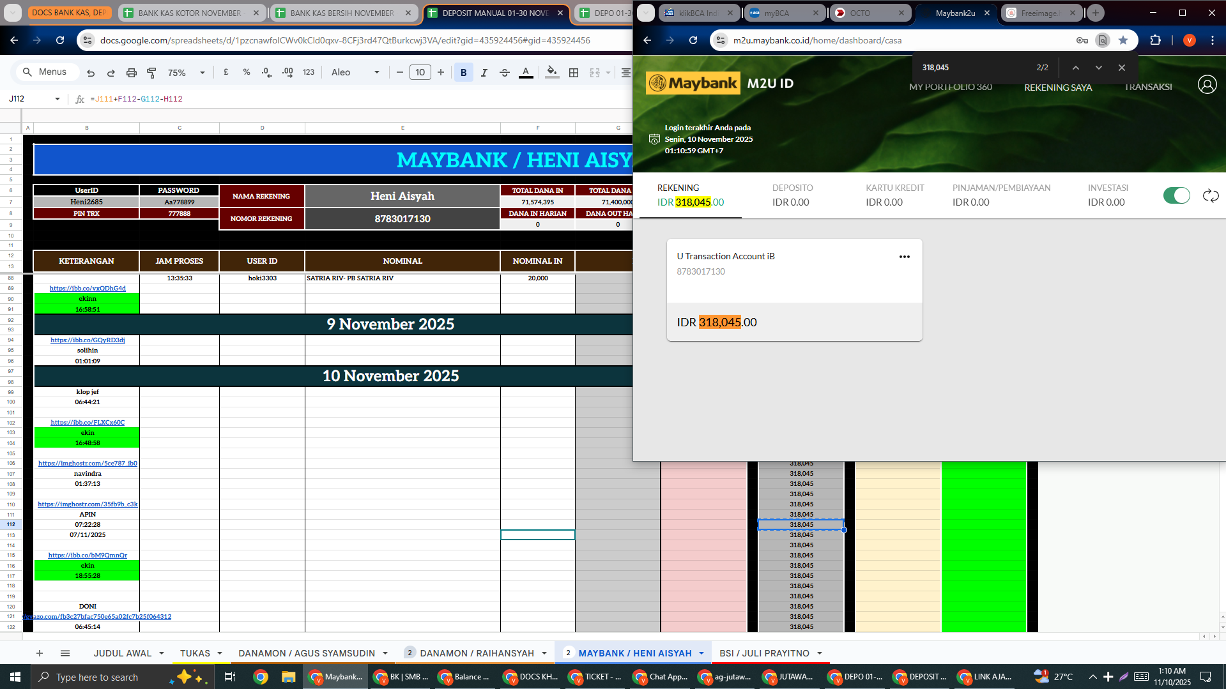Open the fill color picker in Sheets
This screenshot has width=1226, height=689.
553,73
